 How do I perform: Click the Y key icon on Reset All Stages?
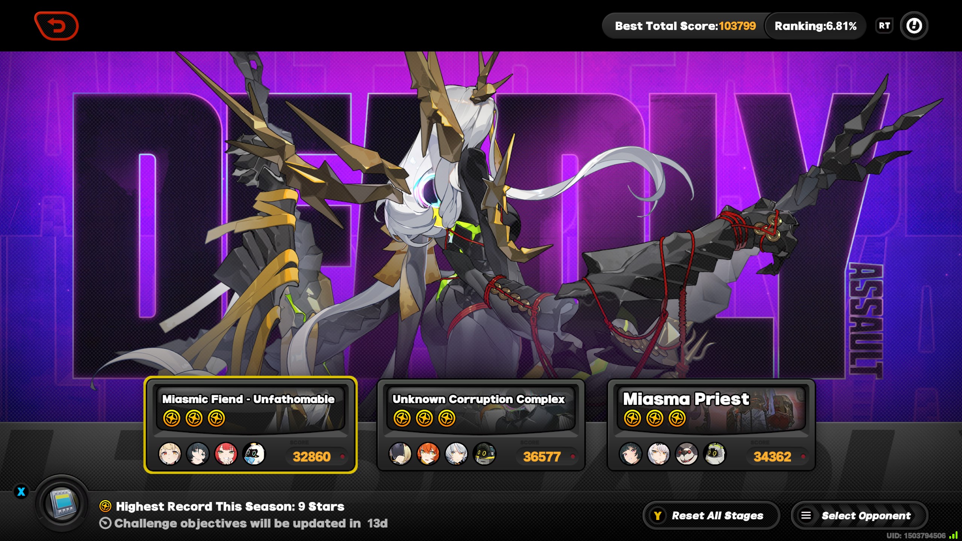658,516
